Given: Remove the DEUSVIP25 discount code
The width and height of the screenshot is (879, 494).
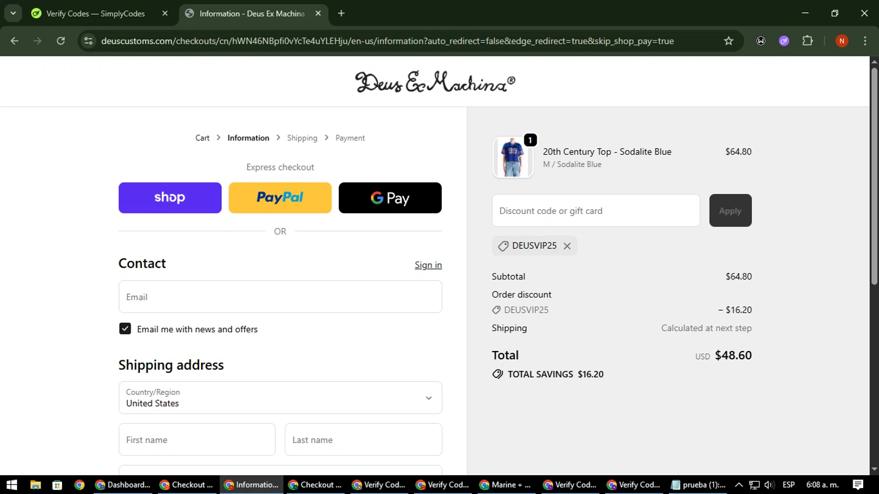Looking at the screenshot, I should click(567, 246).
